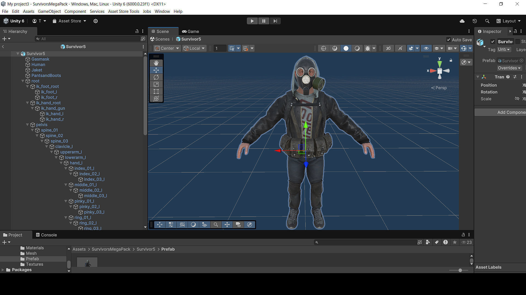Open Gizmos dropdown arrow

tap(470, 48)
